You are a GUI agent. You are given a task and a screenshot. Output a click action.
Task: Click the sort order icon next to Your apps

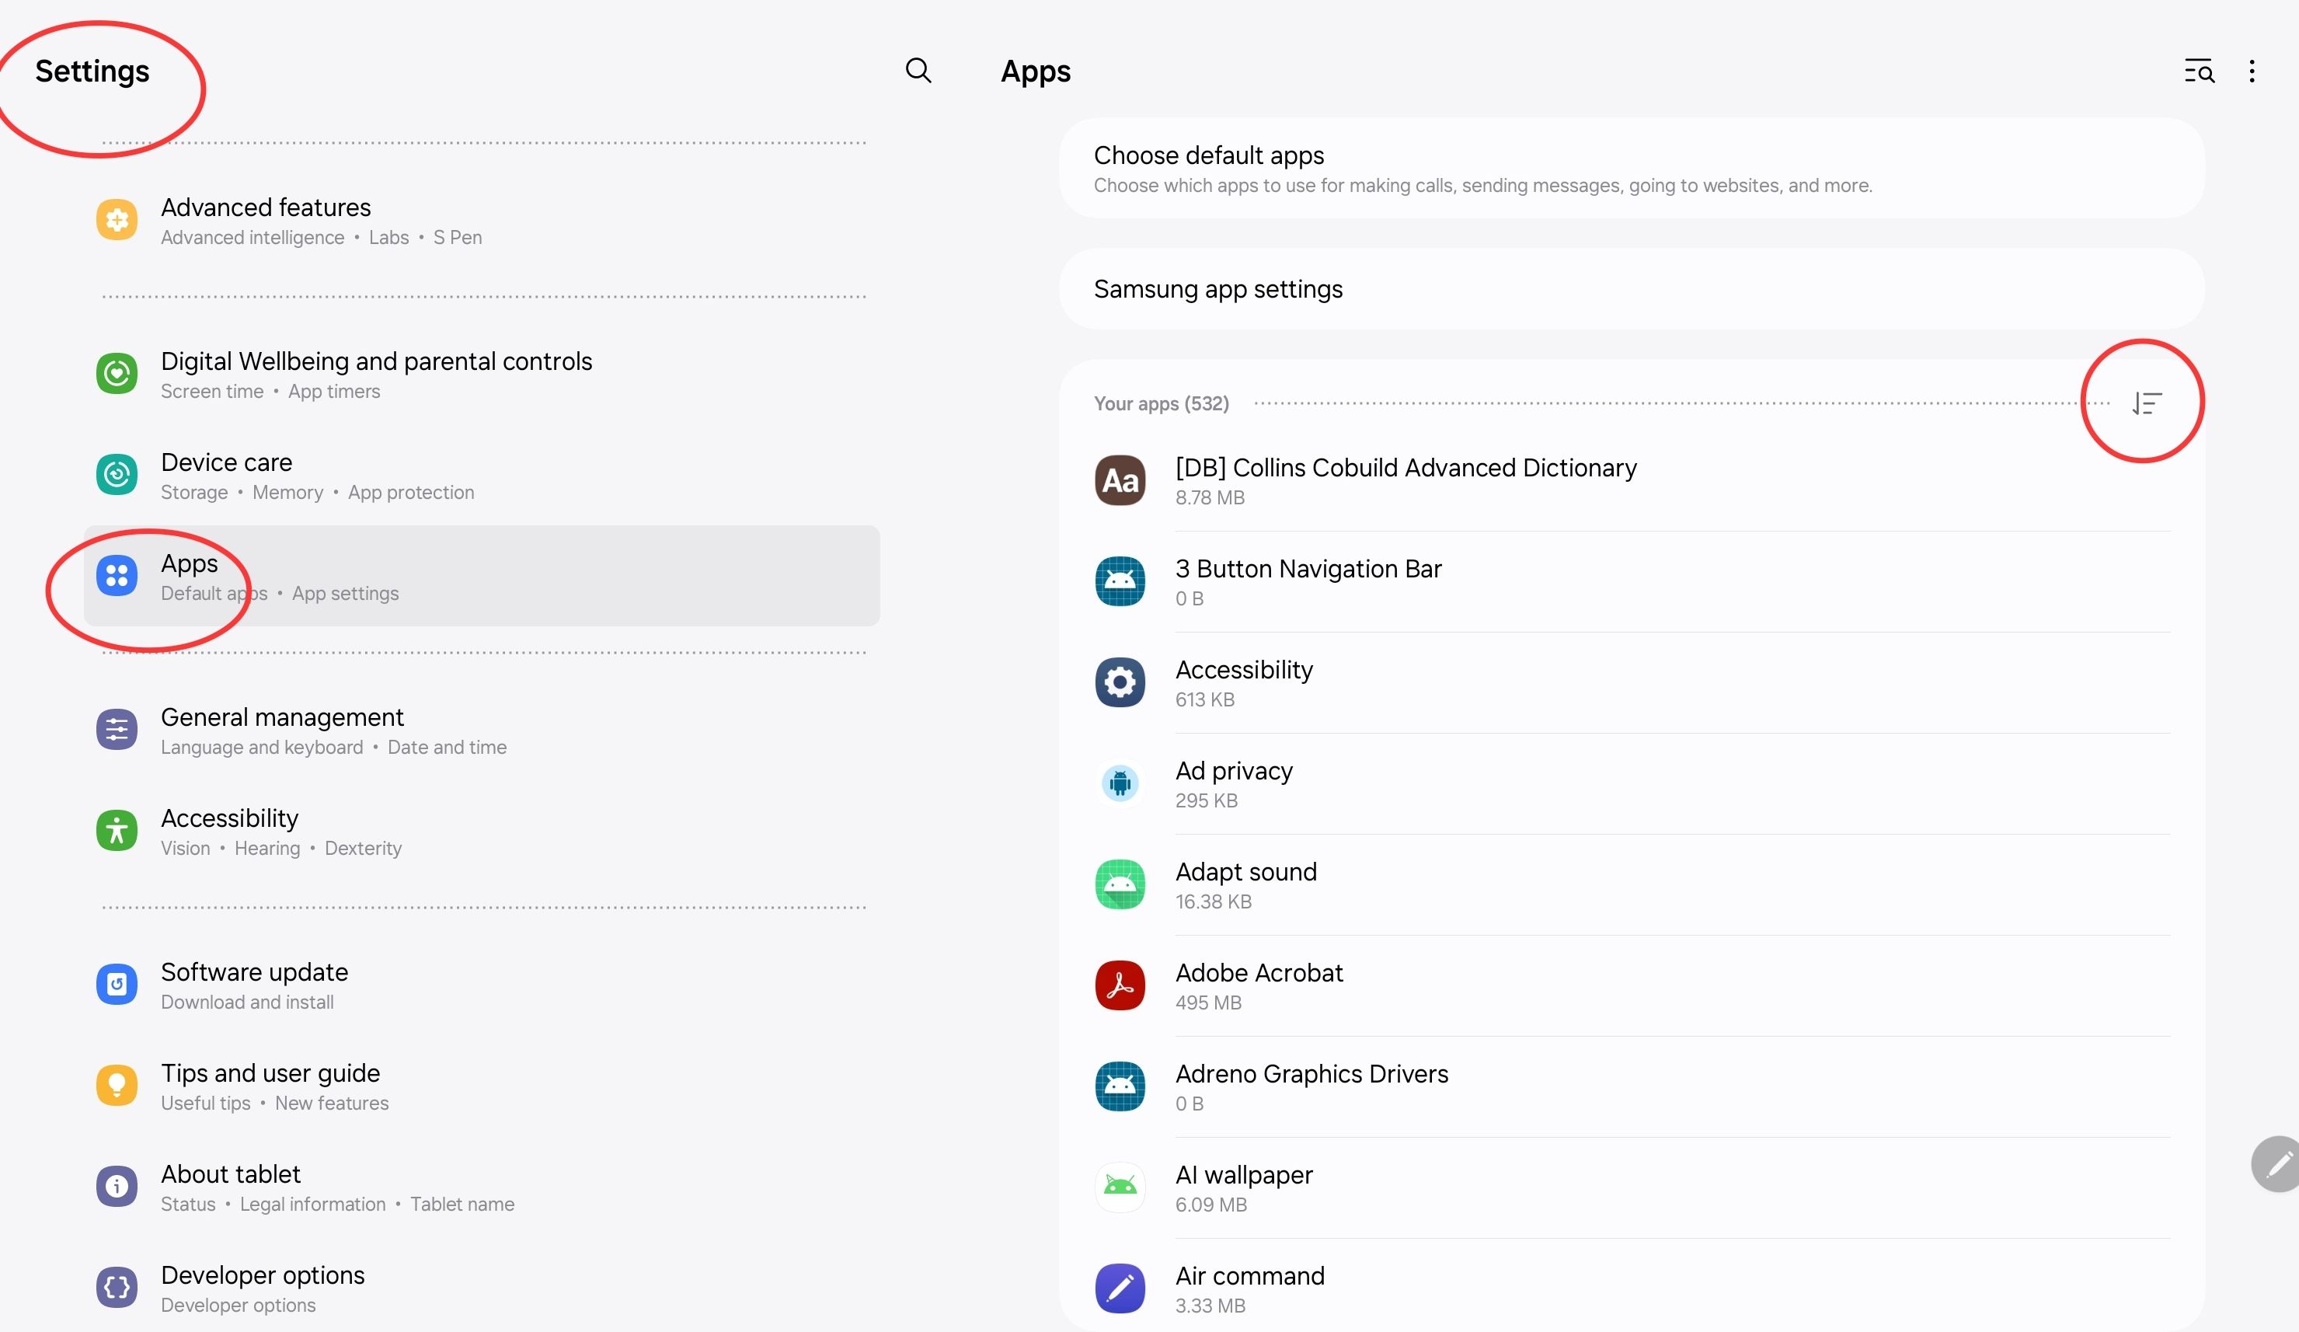2147,403
